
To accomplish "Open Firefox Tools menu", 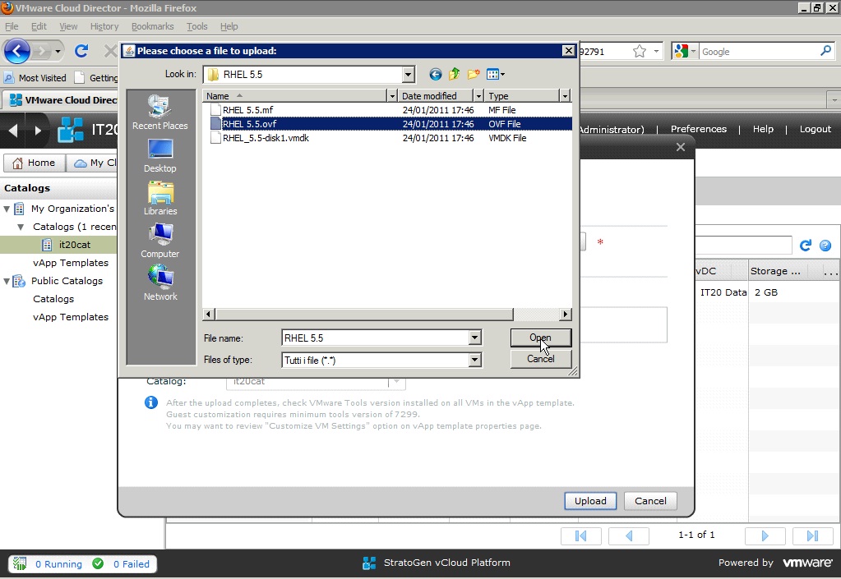I will click(196, 26).
